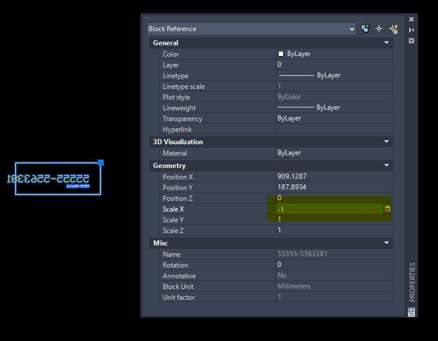Click the Annotative No value
The width and height of the screenshot is (438, 341).
(x=335, y=275)
